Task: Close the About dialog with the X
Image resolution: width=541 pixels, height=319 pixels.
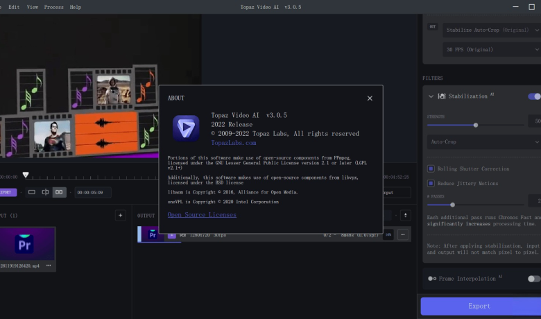Action: coord(370,98)
